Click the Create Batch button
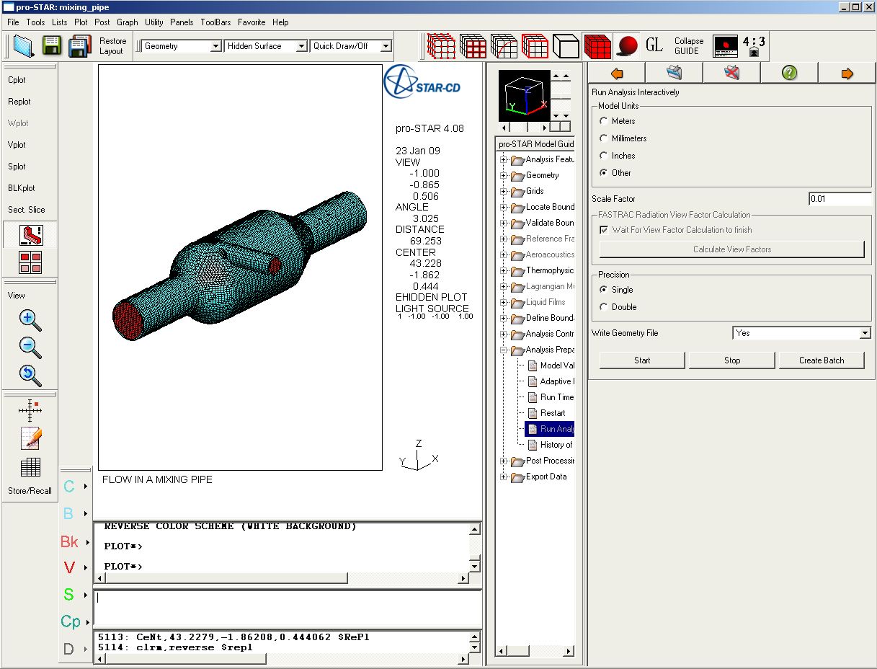877x669 pixels. tap(821, 360)
